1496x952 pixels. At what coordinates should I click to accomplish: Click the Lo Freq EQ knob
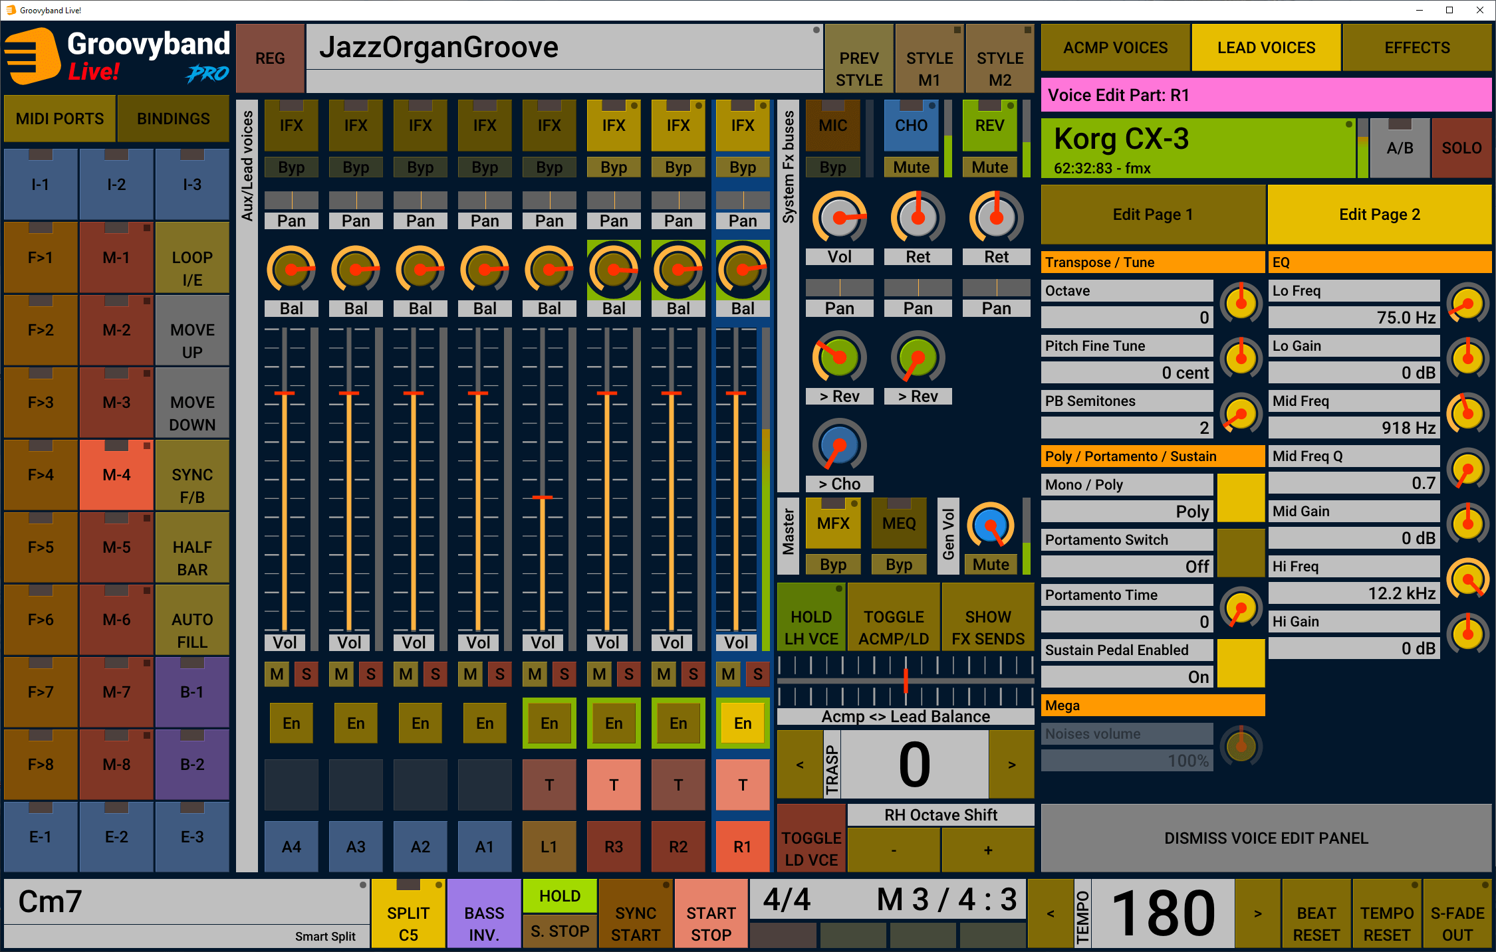(1467, 304)
